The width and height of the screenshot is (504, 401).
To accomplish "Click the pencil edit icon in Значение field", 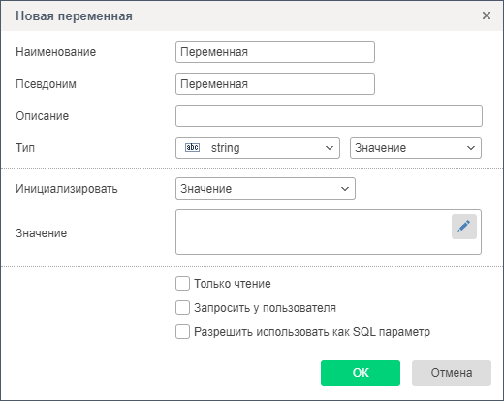I will [464, 227].
